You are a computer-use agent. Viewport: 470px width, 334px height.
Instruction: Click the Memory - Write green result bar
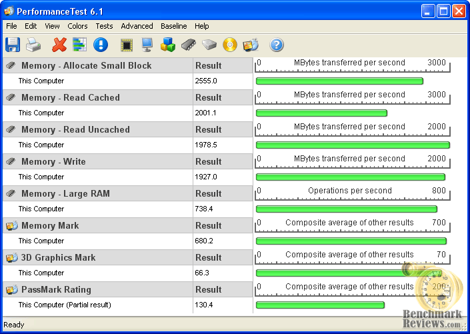pos(350,177)
